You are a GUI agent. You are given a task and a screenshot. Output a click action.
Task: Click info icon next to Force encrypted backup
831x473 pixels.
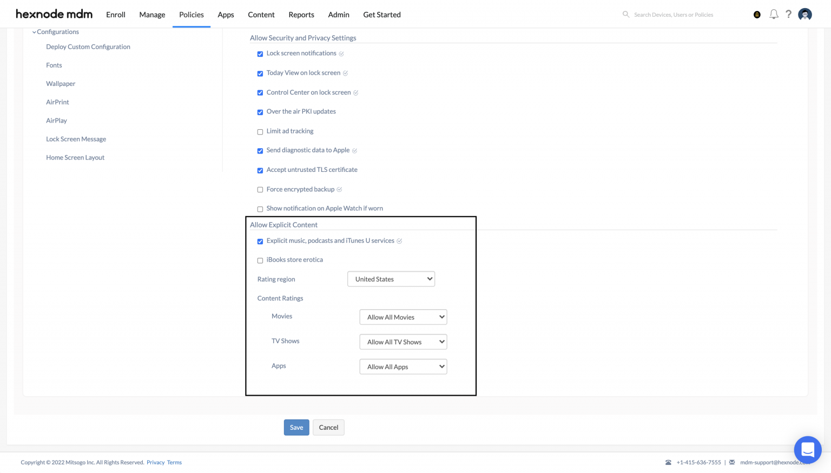point(339,190)
